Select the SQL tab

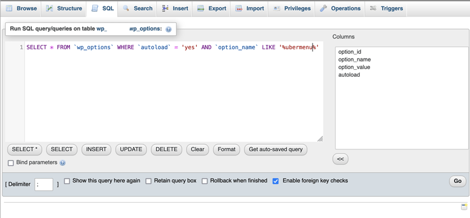click(102, 8)
